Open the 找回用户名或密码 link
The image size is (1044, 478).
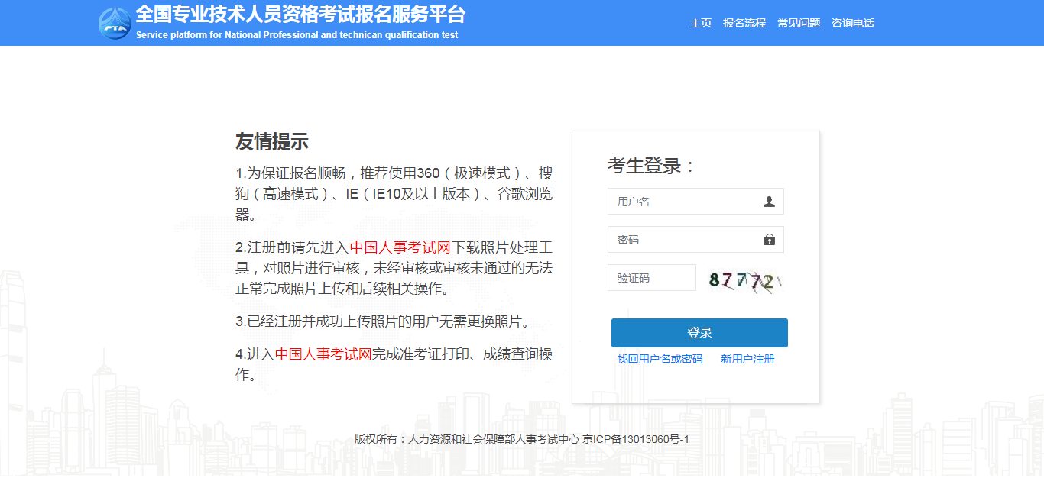[x=660, y=359]
